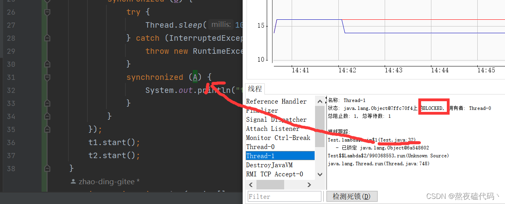Viewport: 505px width, 204px height.
Task: Click line number 37 in the gutter
Action: (x=11, y=155)
